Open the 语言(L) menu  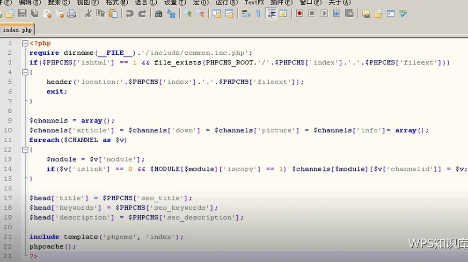pyautogui.click(x=146, y=3)
